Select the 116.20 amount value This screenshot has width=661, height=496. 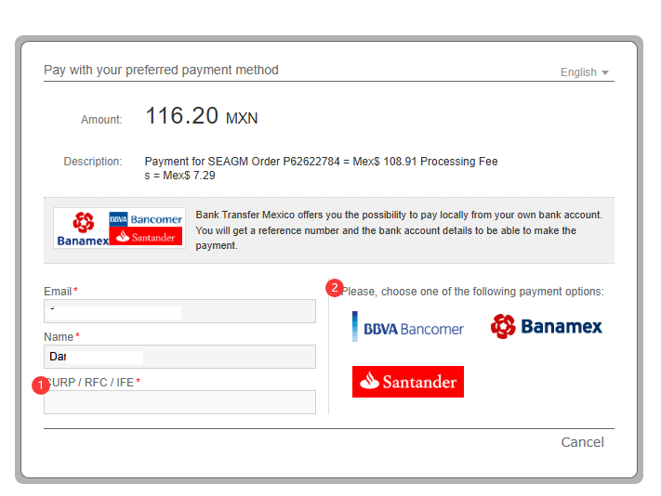click(181, 115)
